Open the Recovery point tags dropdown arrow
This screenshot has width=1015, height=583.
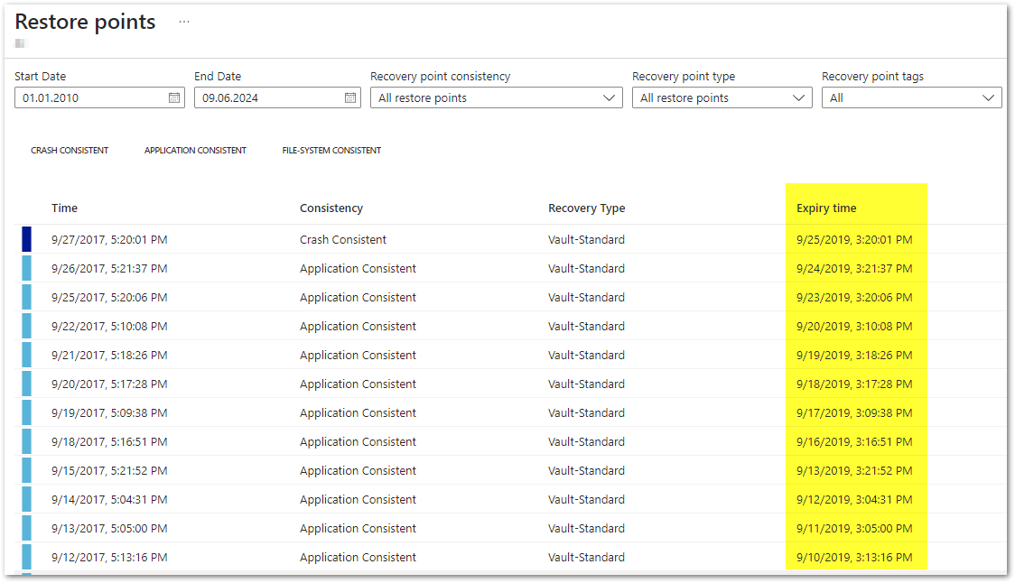pos(988,97)
